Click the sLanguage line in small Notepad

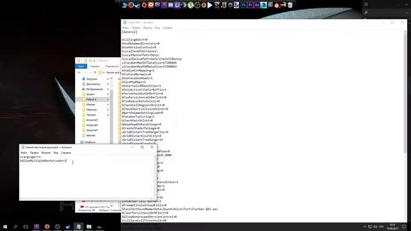point(30,157)
